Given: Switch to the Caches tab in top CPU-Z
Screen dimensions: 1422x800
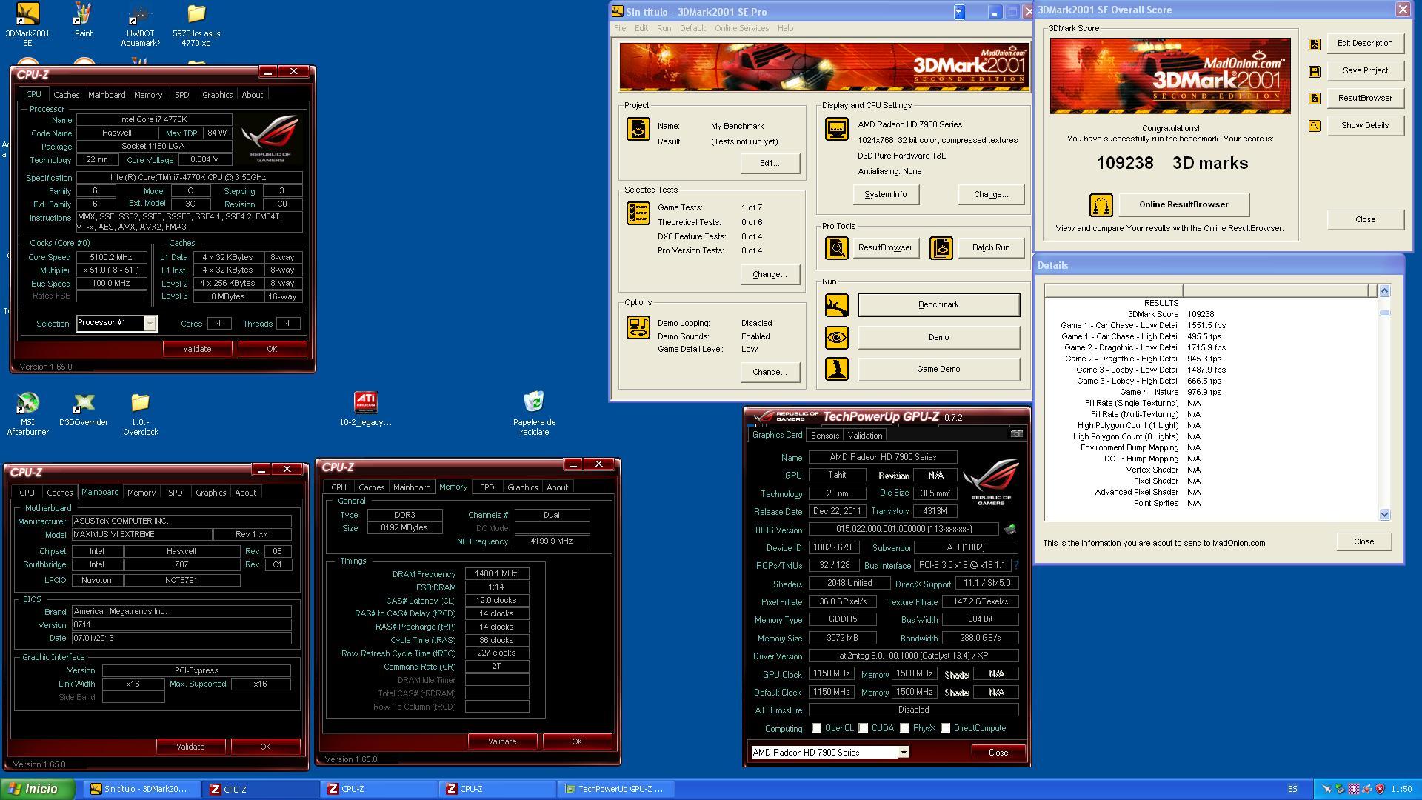Looking at the screenshot, I should click(x=66, y=95).
